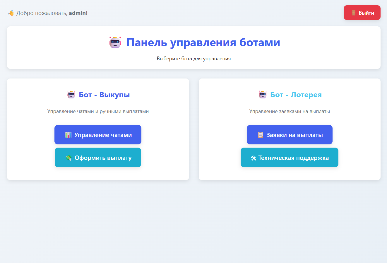Click the admin username in the welcome message
Viewport: 387px width, 263px height.
pyautogui.click(x=77, y=13)
